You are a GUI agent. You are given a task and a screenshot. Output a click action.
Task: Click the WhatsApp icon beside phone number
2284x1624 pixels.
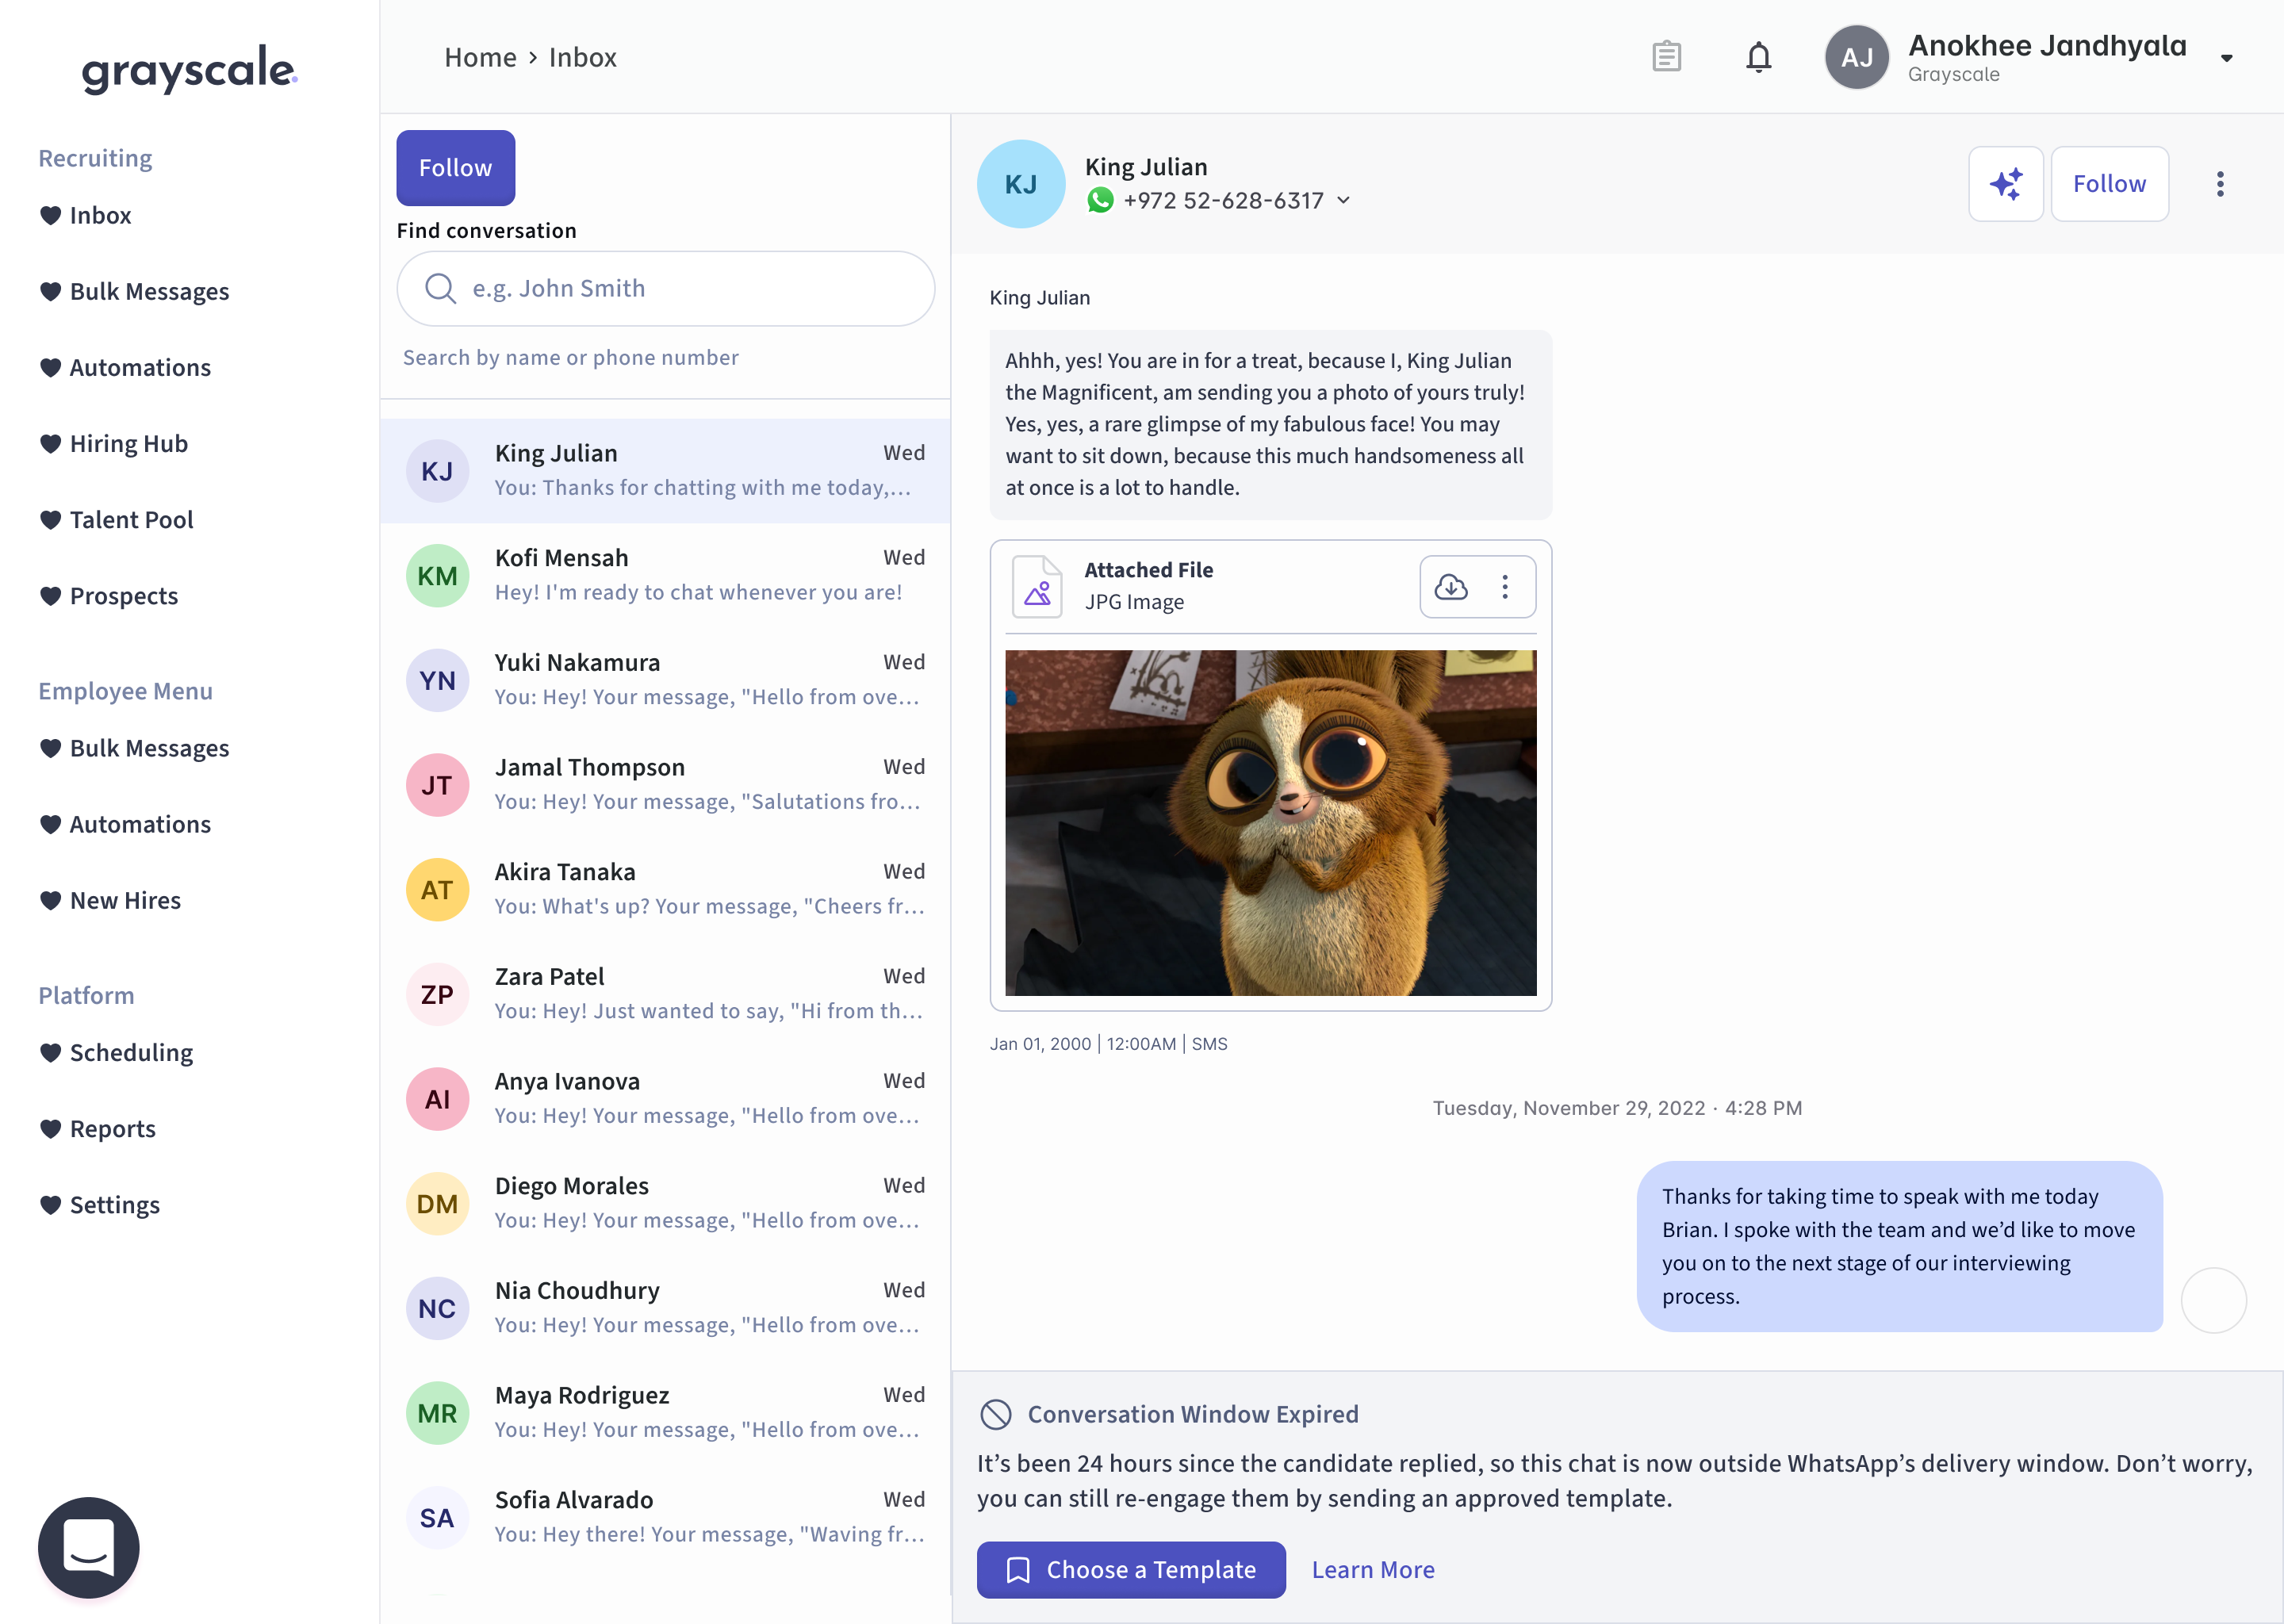pyautogui.click(x=1100, y=201)
